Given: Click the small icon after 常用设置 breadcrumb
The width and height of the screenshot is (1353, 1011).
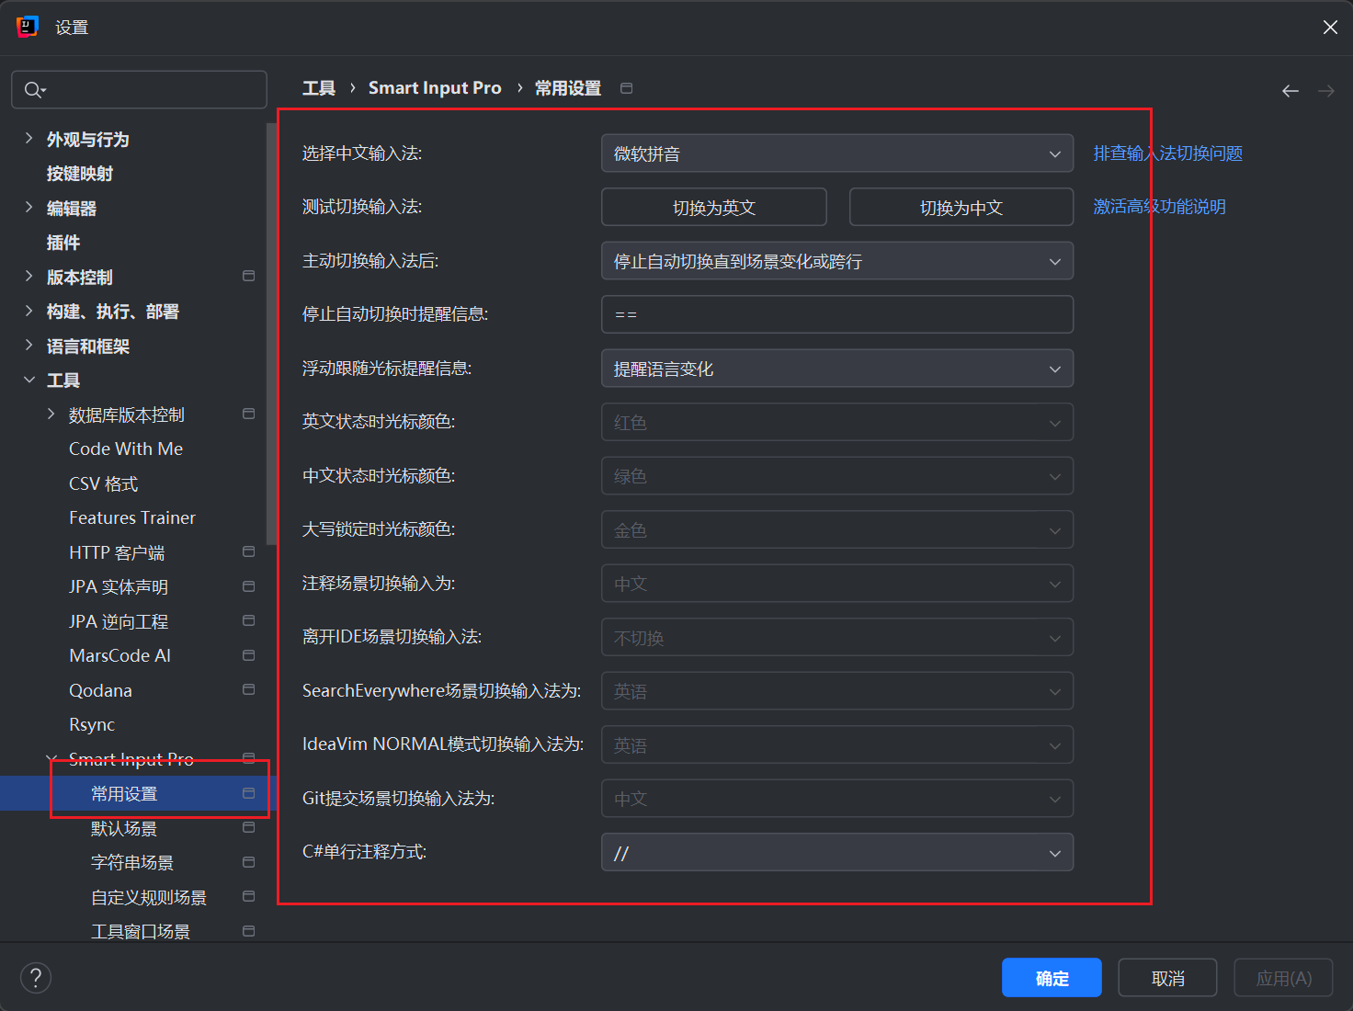Looking at the screenshot, I should [x=626, y=87].
